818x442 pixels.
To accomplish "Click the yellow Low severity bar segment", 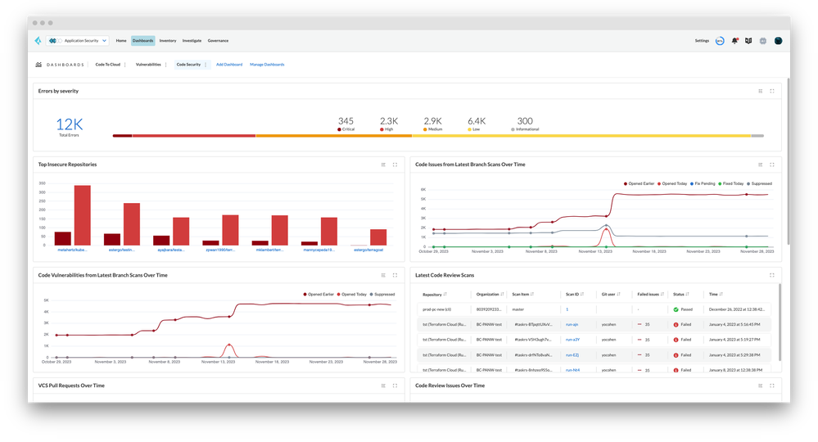I will (606, 136).
